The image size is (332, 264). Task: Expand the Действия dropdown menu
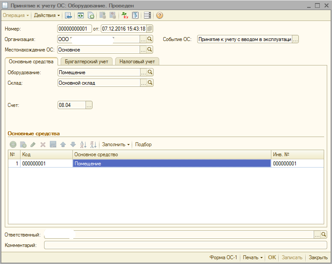(x=47, y=15)
